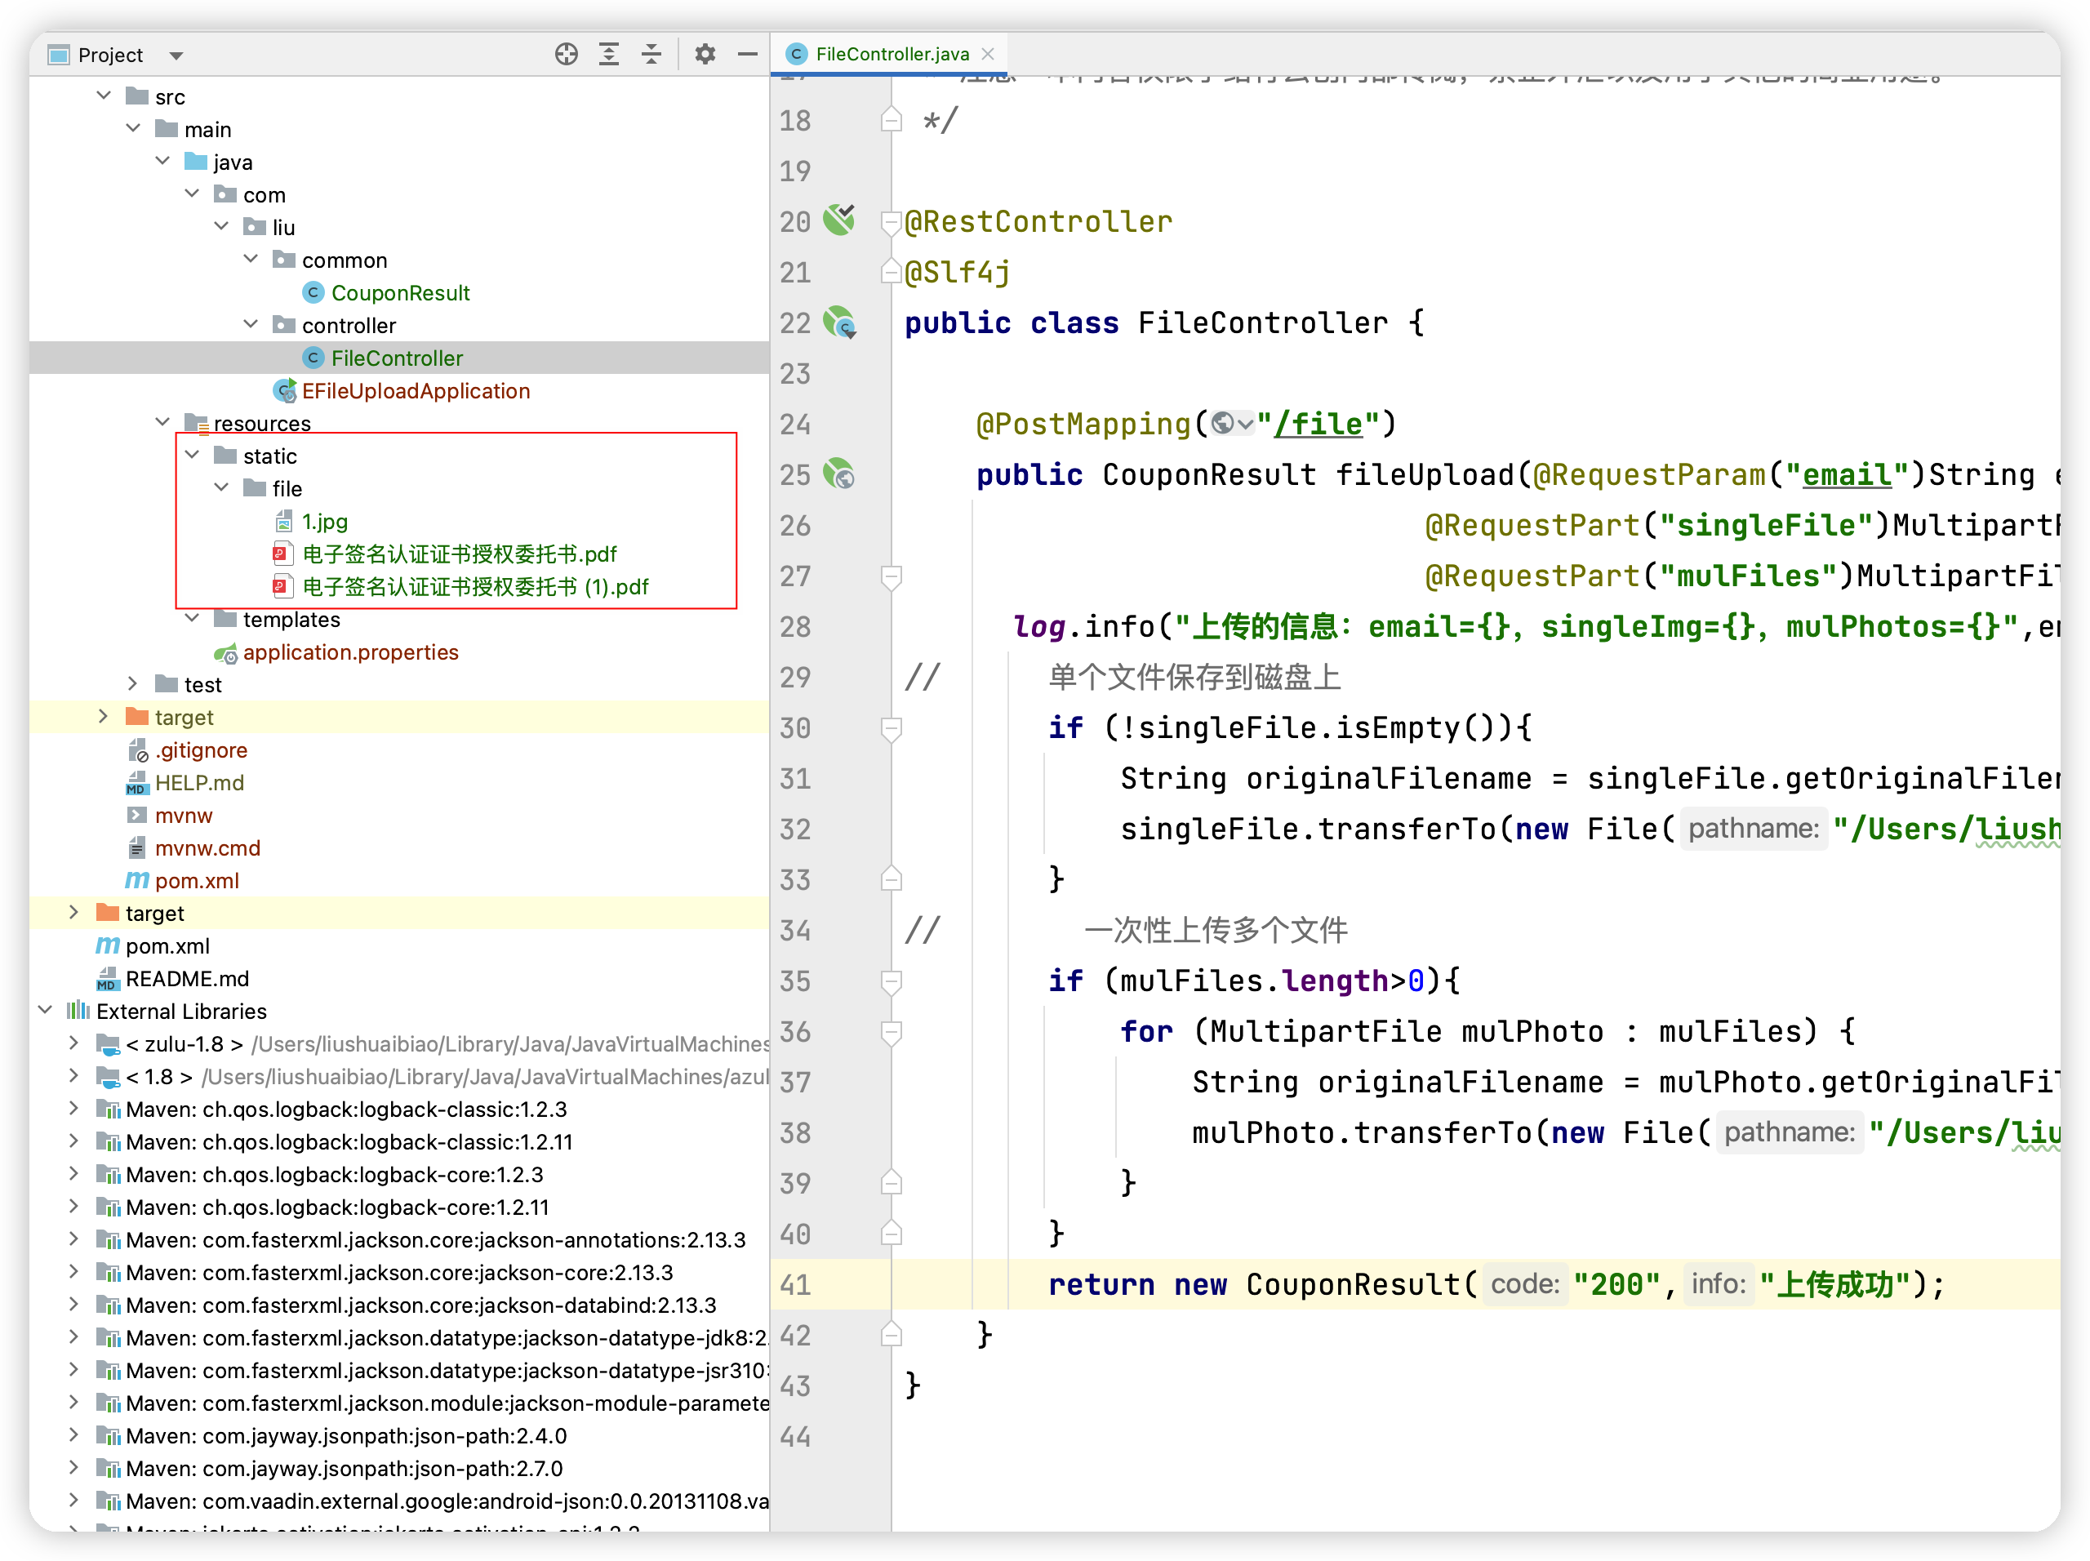Collapse the resources folder

tap(162, 422)
